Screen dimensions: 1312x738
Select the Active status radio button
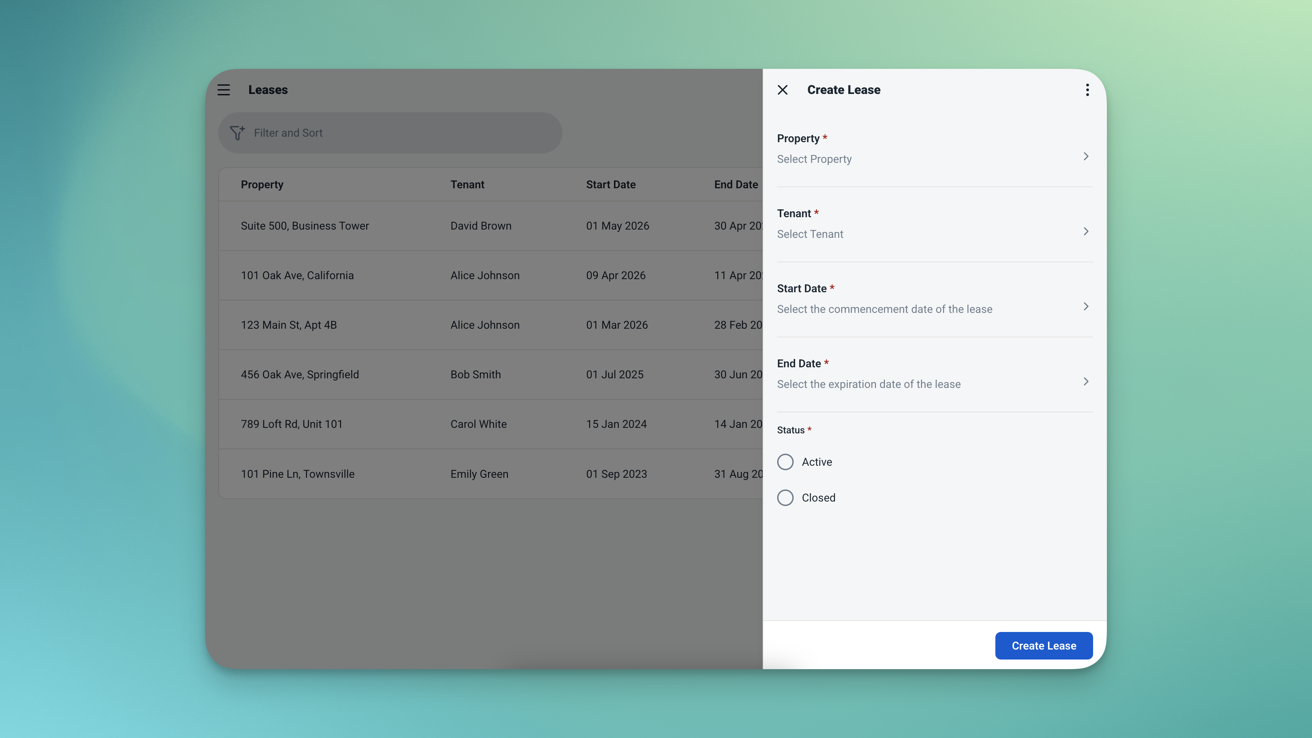point(785,462)
